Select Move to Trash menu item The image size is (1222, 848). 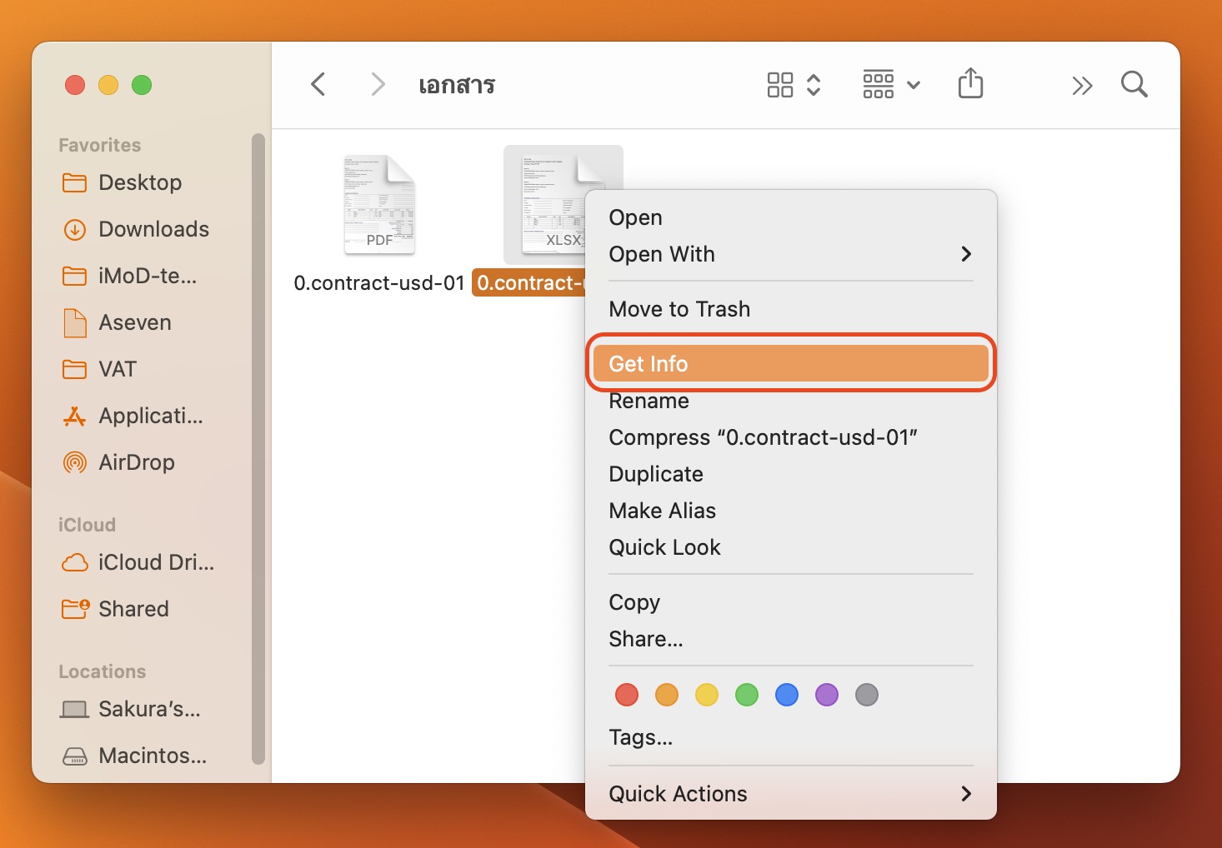click(x=679, y=309)
